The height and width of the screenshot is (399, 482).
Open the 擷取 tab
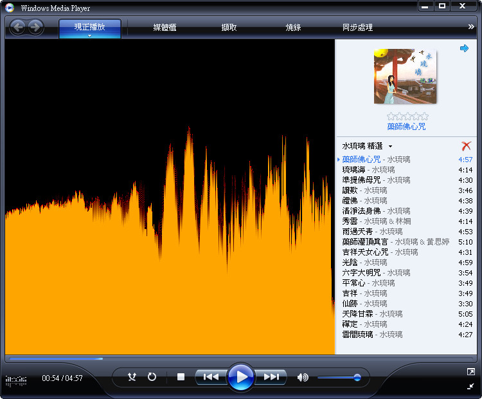[229, 28]
